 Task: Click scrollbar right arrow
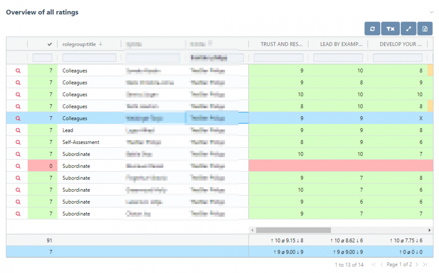pyautogui.click(x=430, y=230)
